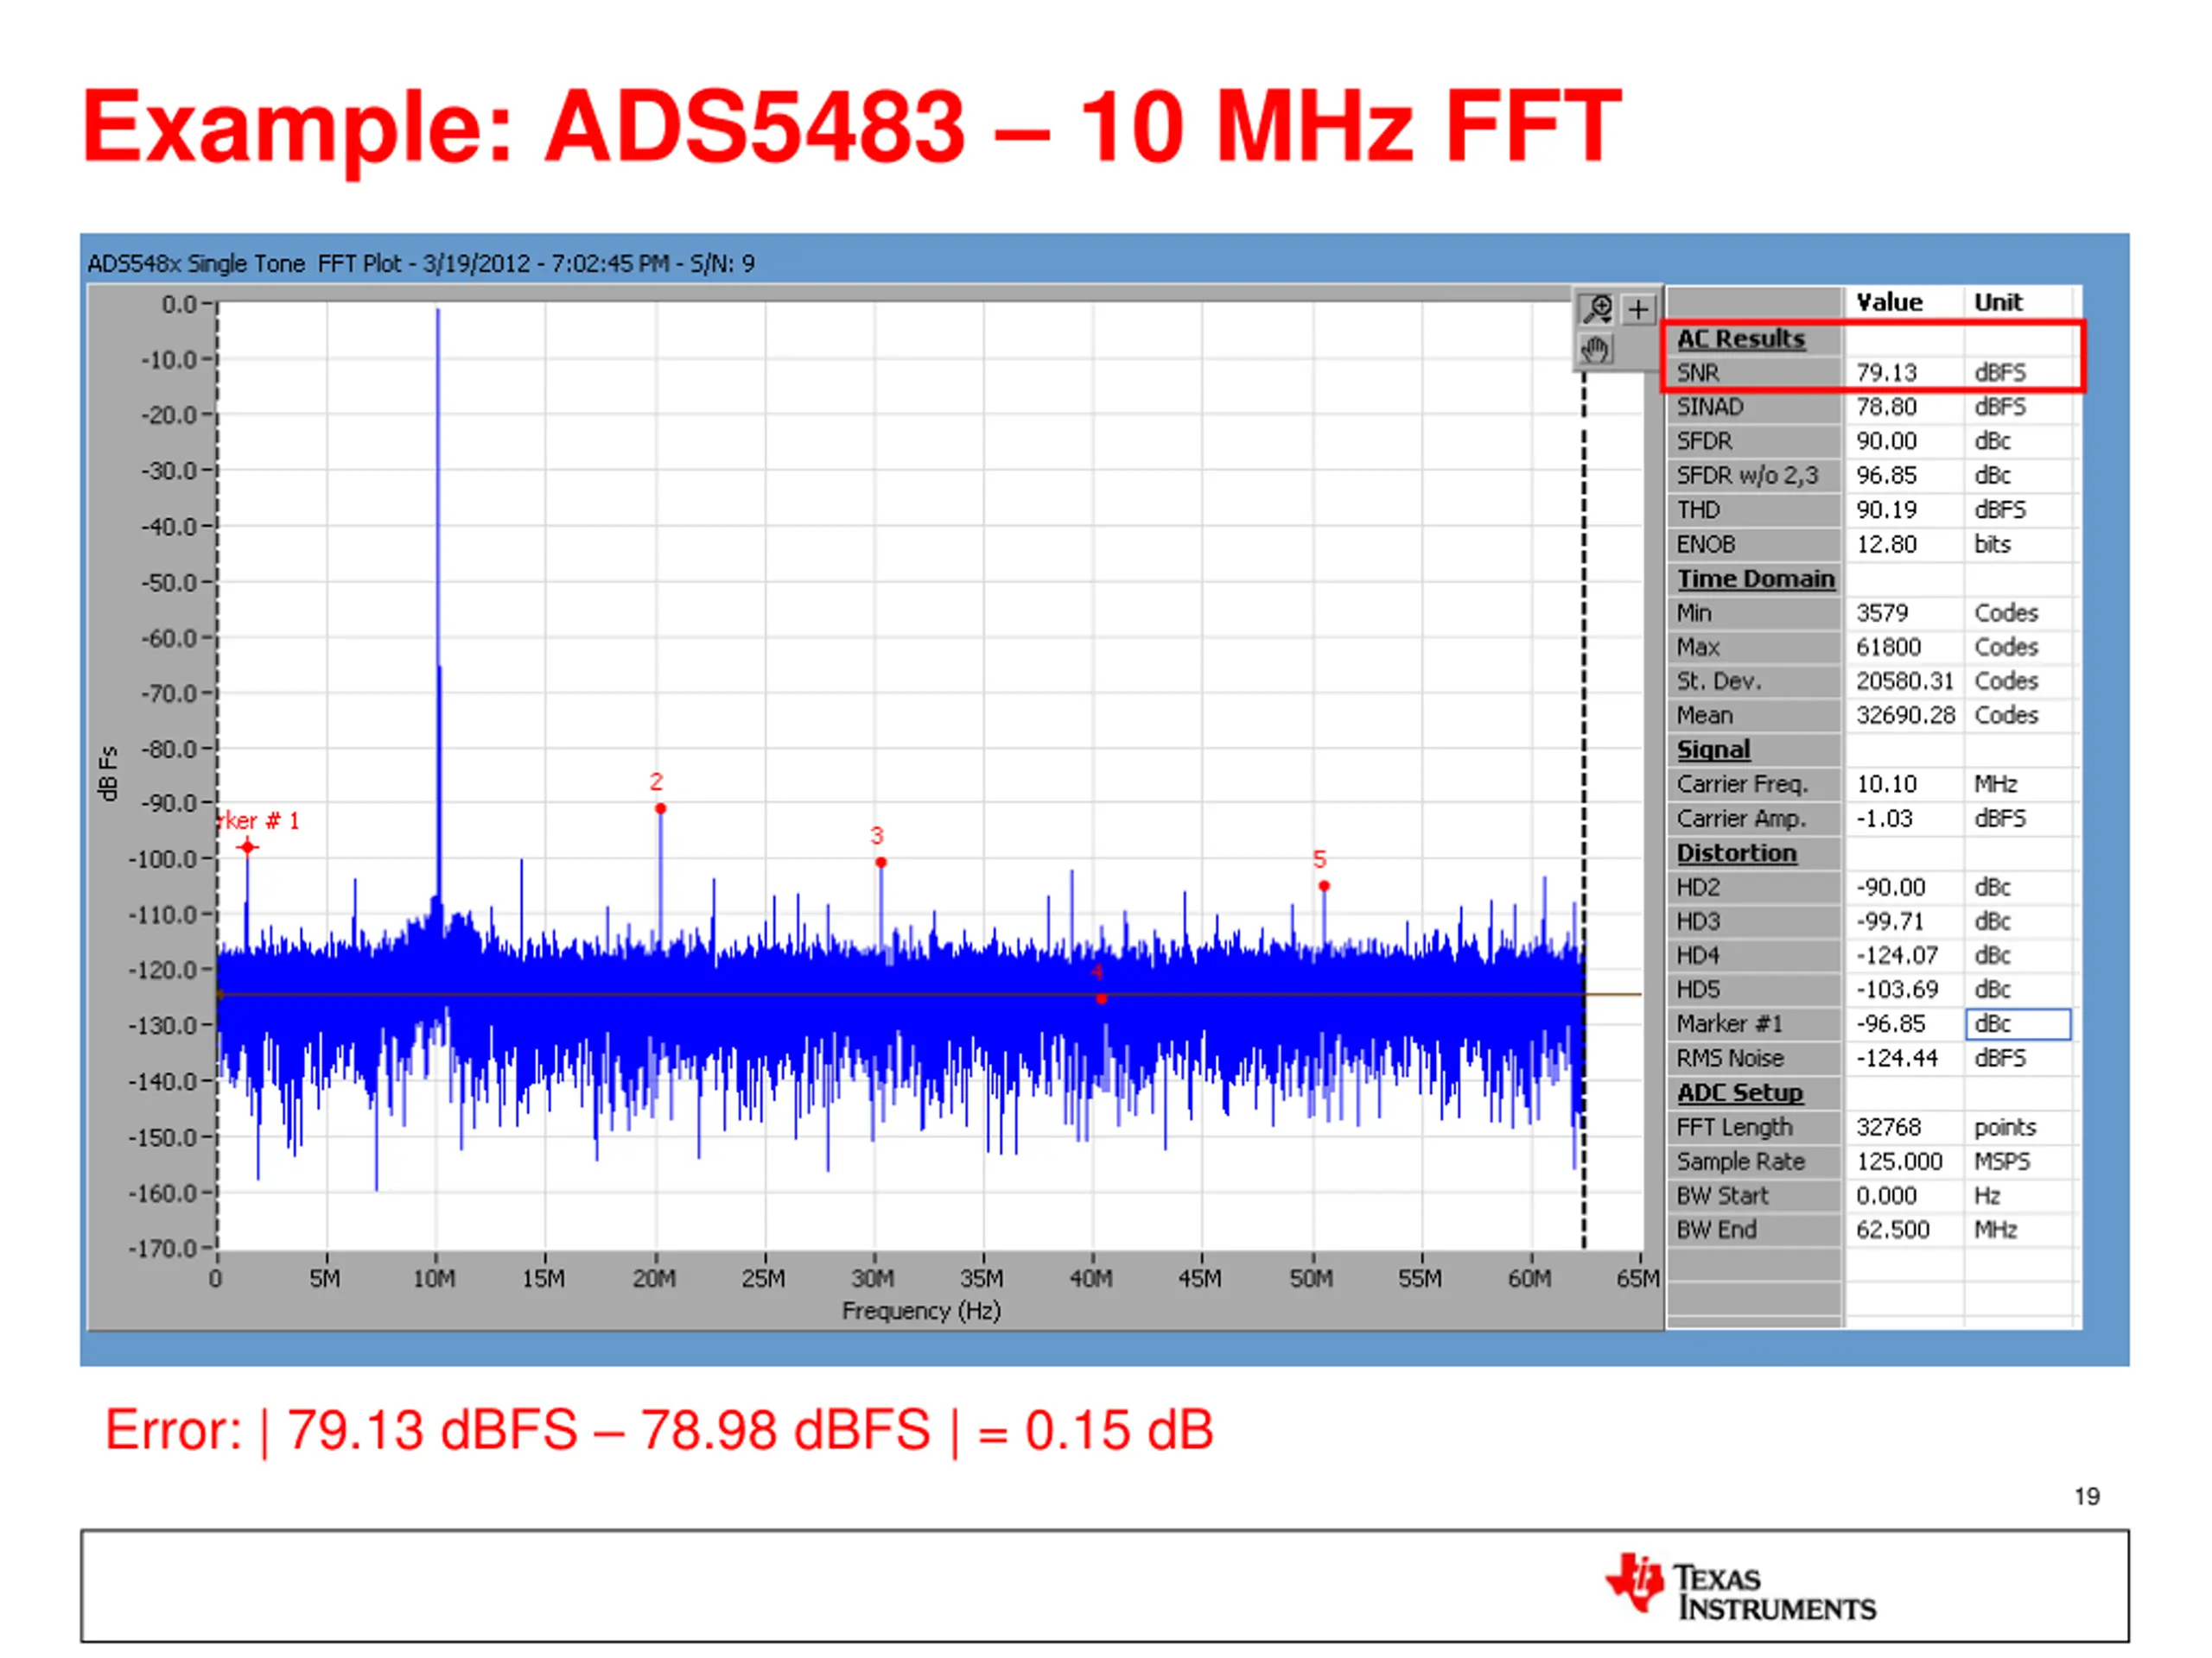Click the SINAD value 78.80

1886,407
